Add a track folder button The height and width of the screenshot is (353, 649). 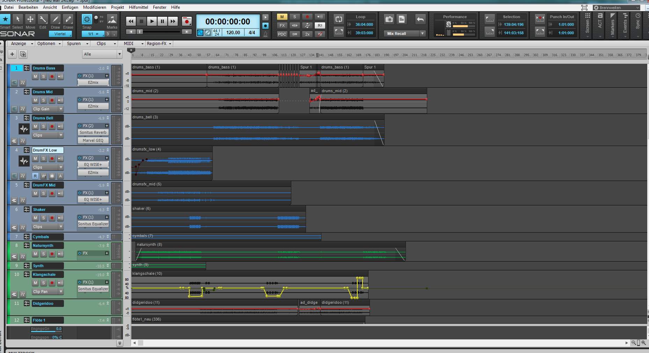pos(23,54)
